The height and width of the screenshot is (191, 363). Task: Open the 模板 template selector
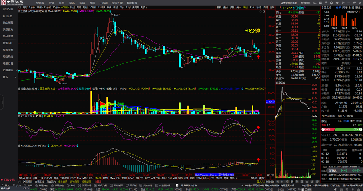point(262,178)
